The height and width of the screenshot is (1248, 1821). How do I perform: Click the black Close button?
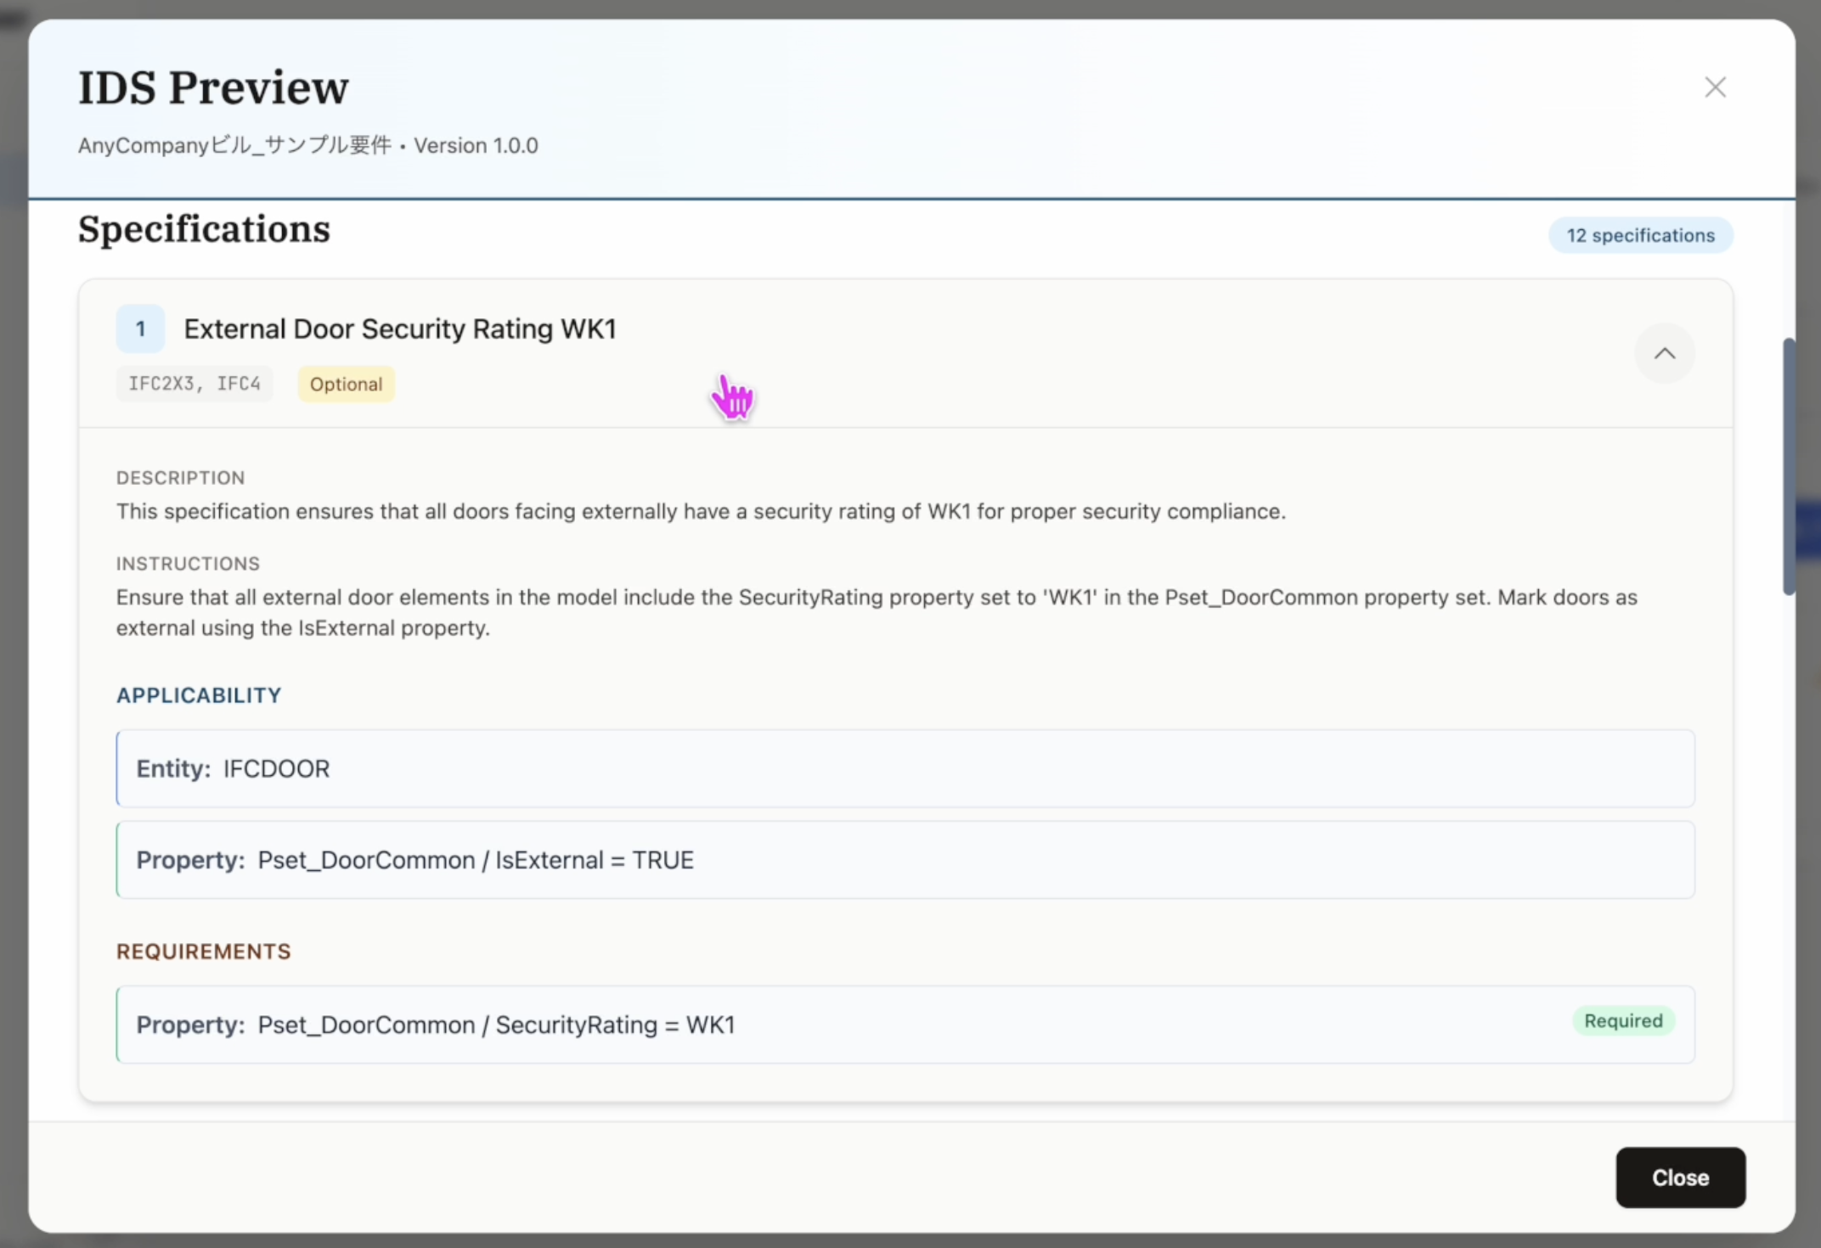click(1680, 1178)
